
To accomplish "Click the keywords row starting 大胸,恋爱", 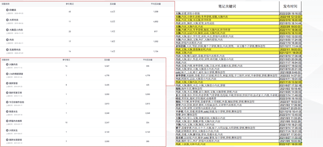I will point(227,13).
